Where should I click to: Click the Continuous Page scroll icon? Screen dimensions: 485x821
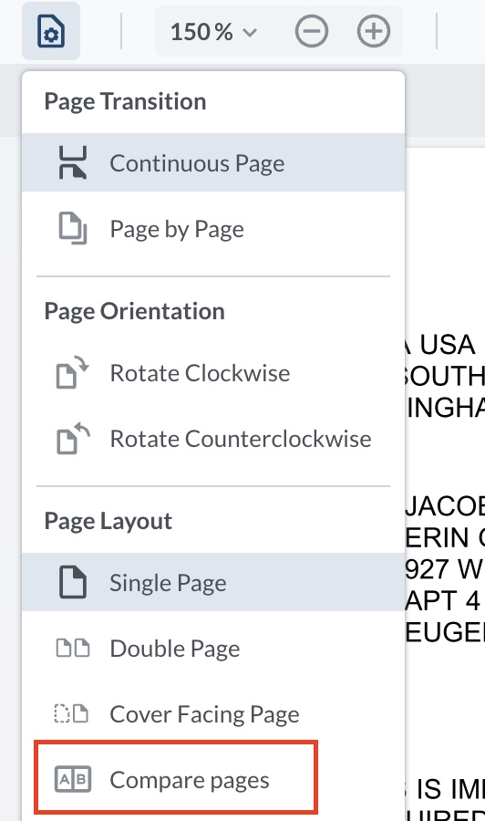[x=73, y=163]
